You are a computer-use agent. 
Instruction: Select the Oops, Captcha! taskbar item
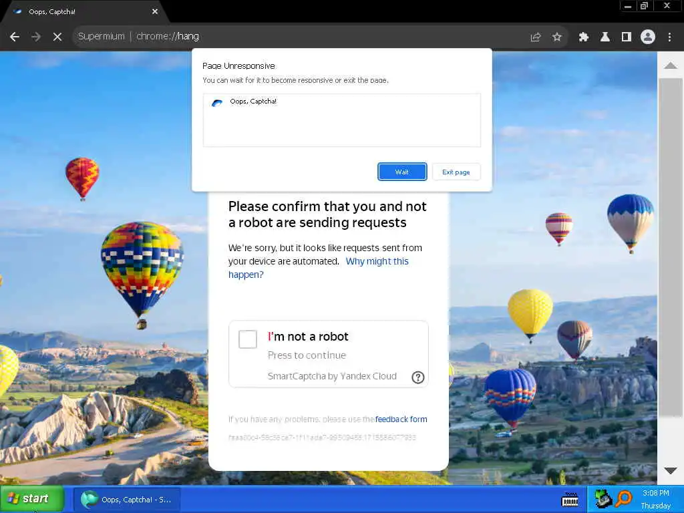[x=126, y=500]
